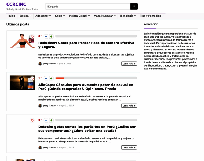
Task: Open the Belleza navigation item
Action: [x=24, y=16]
